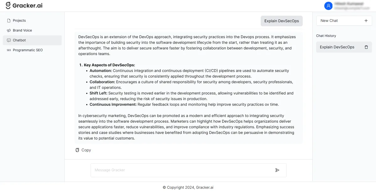Open the user profile avatar
This screenshot has width=376, height=193.
coord(328,6)
